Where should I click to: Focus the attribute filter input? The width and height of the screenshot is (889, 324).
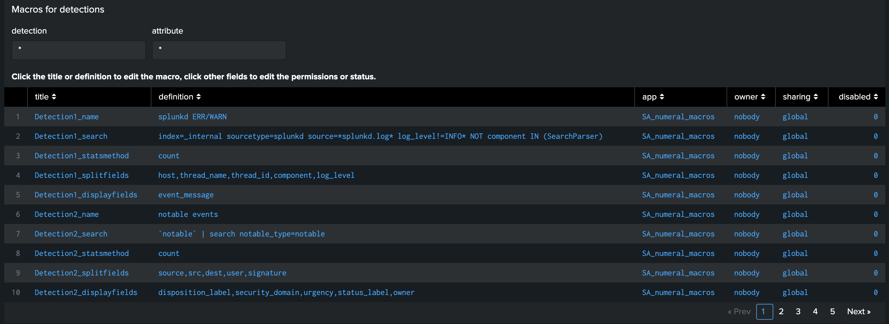click(219, 50)
